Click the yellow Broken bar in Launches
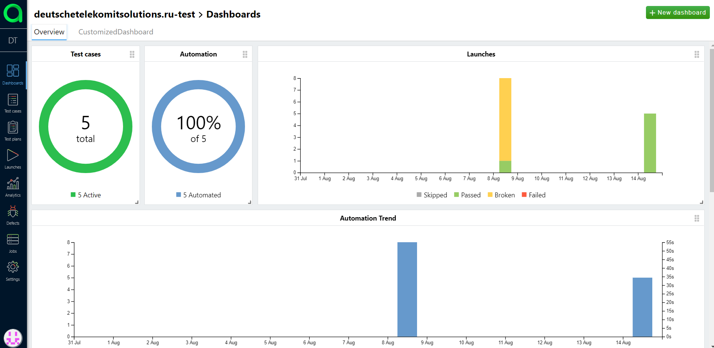This screenshot has width=714, height=348. coord(505,120)
